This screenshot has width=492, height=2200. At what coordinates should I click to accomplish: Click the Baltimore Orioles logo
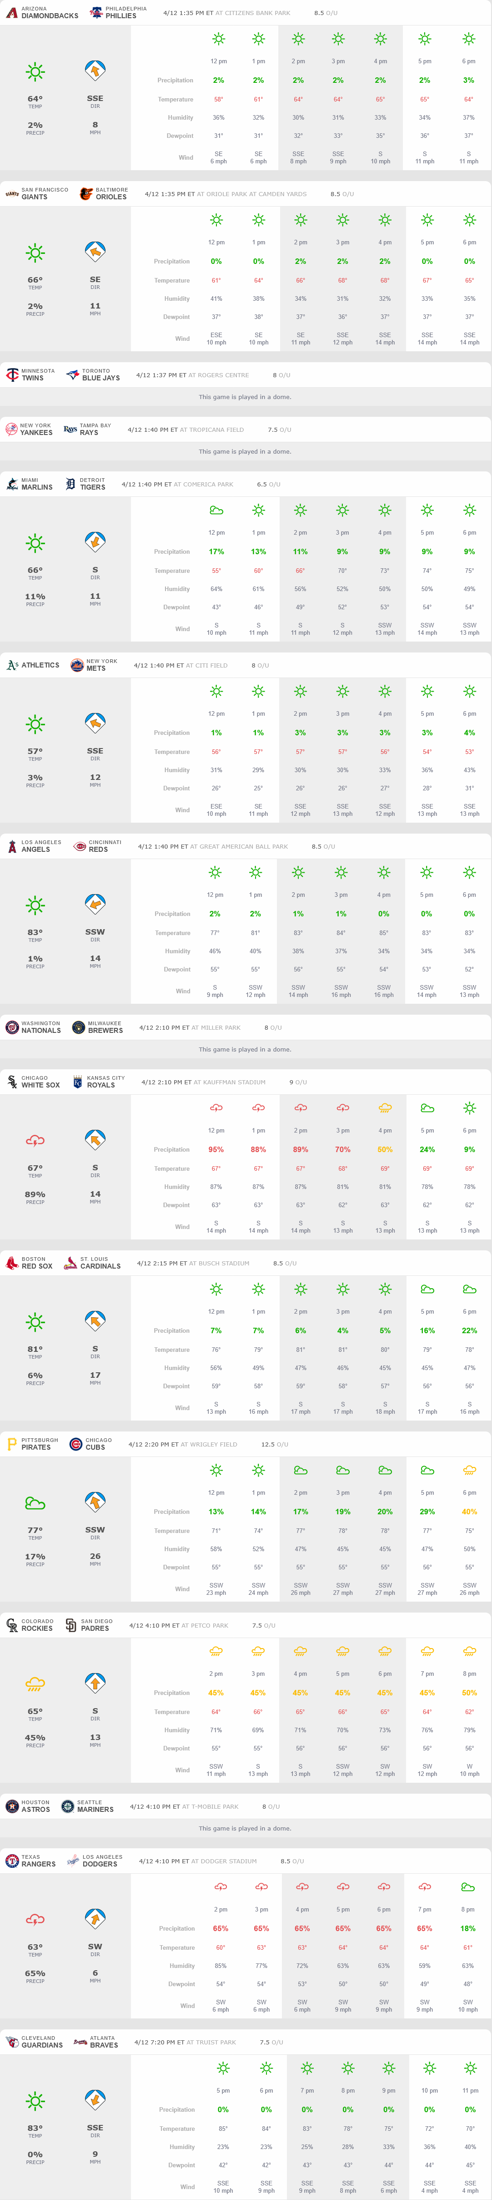coord(85,194)
